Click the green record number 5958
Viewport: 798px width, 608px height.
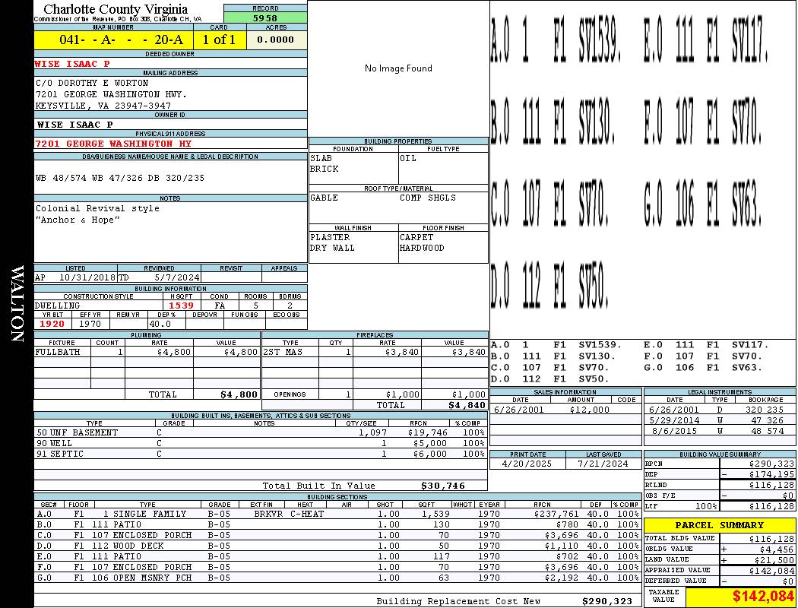point(265,17)
